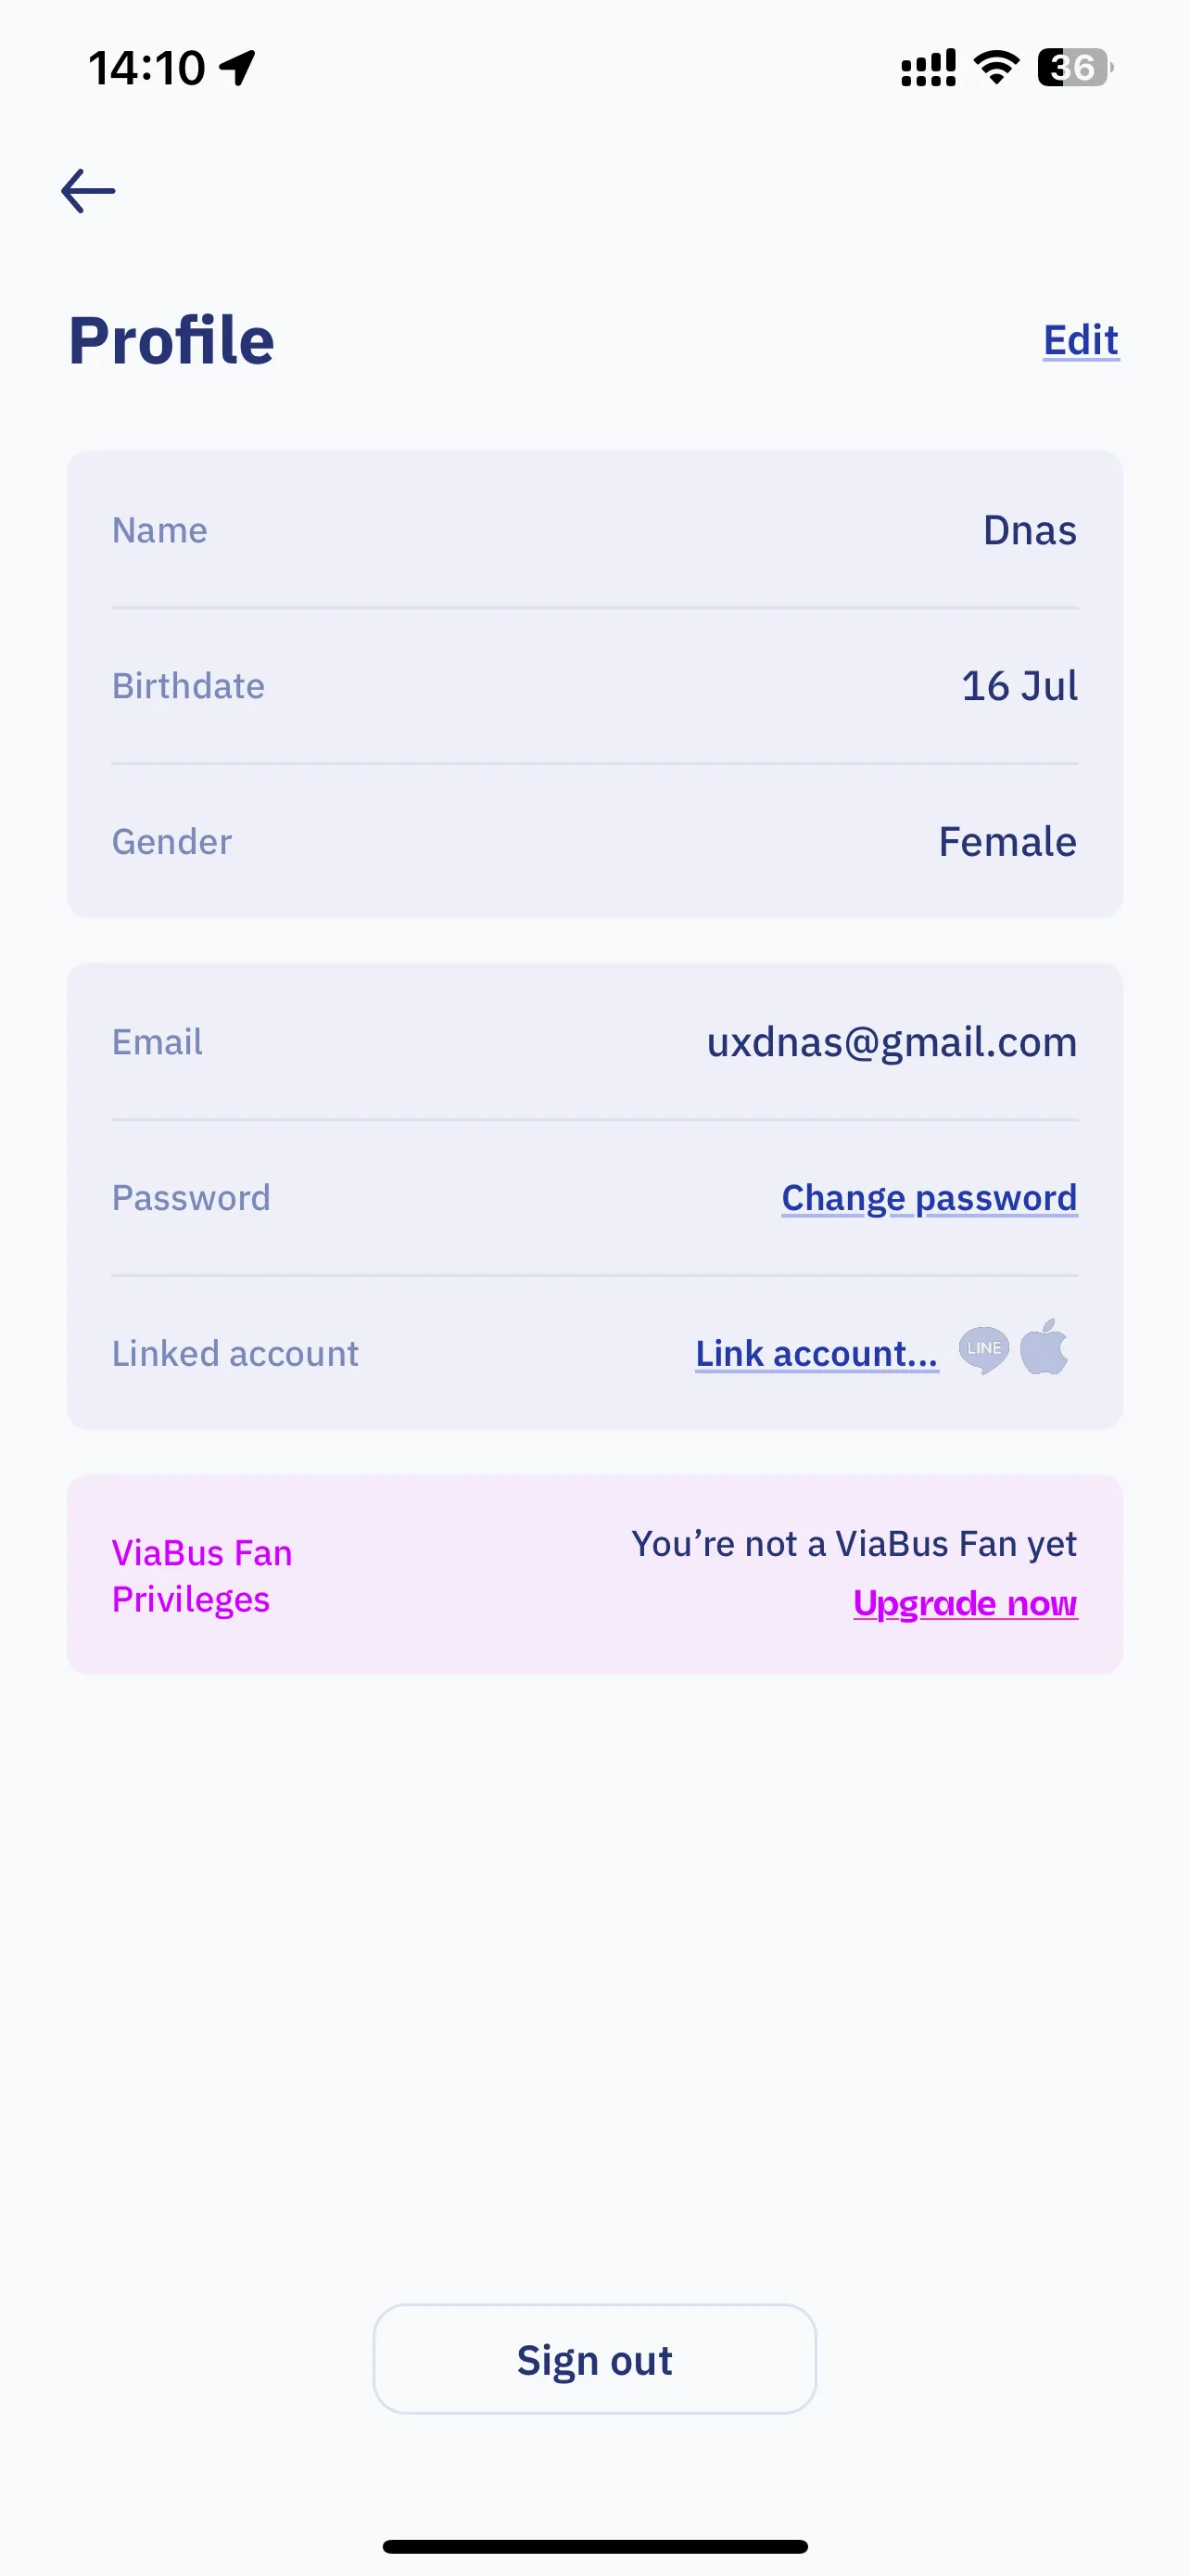Viewport: 1190px width, 2576px height.
Task: Tap the Wi-Fi status icon
Action: [996, 67]
